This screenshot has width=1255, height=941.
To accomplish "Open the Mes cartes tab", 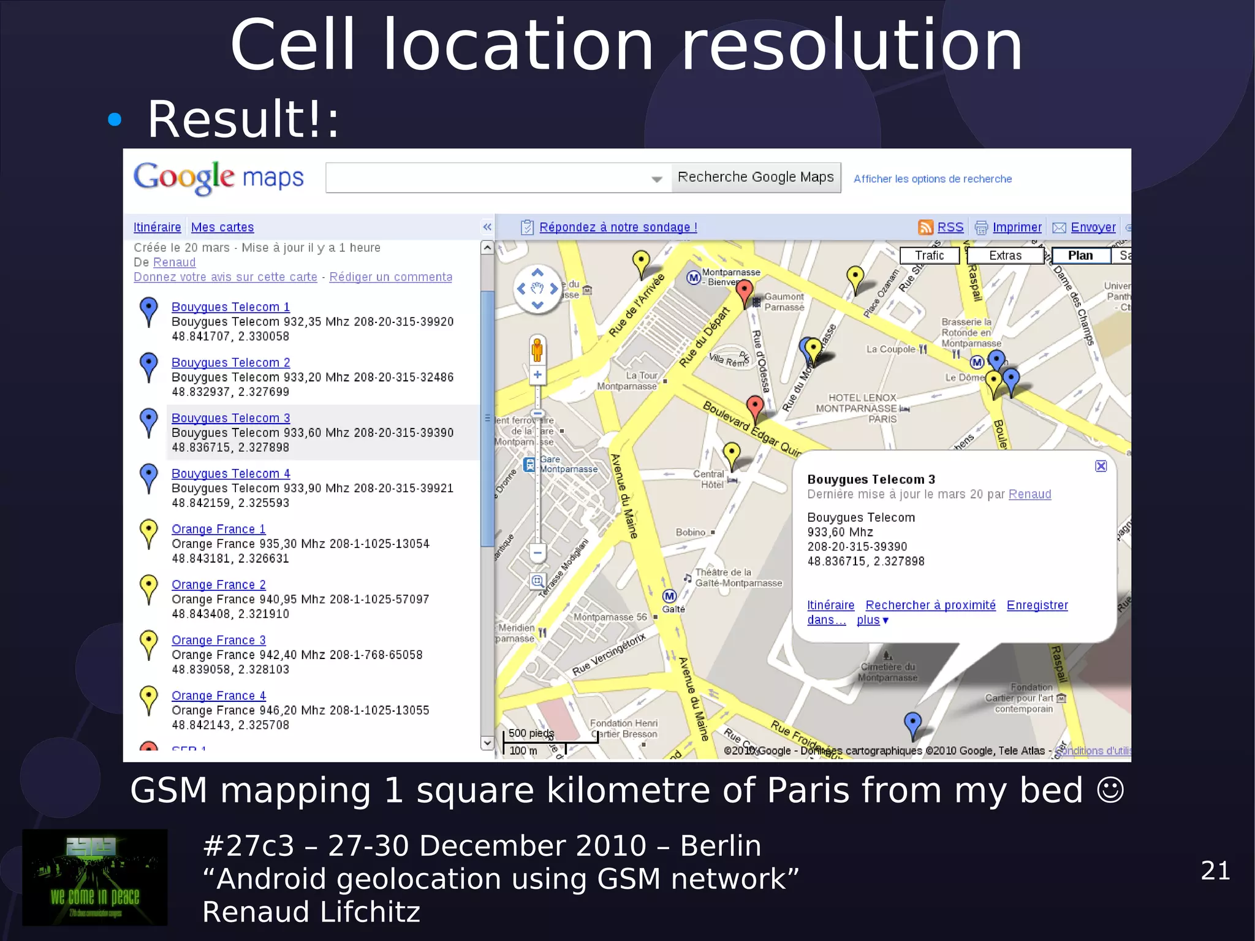I will coord(222,227).
